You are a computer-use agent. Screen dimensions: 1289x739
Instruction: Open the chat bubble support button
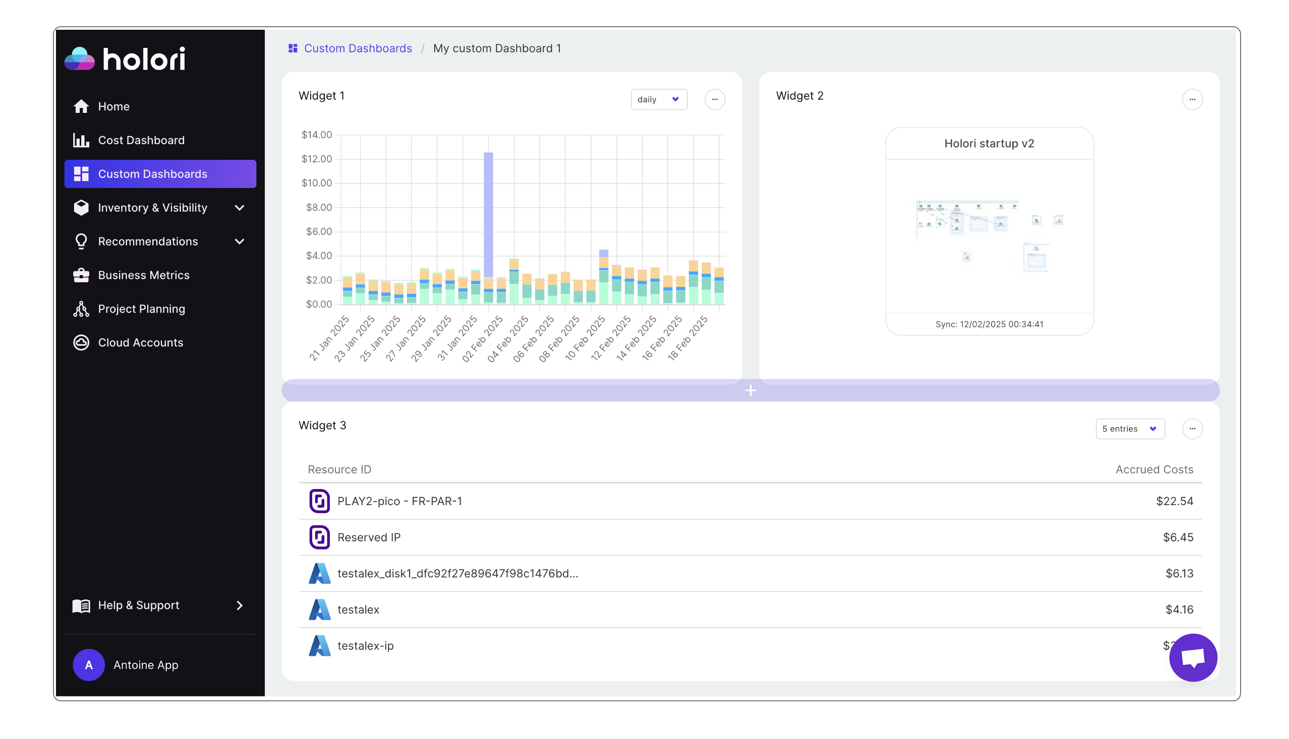1193,658
